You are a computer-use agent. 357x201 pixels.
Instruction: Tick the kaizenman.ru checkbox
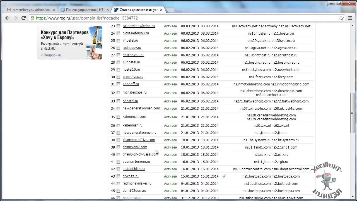tap(118, 125)
